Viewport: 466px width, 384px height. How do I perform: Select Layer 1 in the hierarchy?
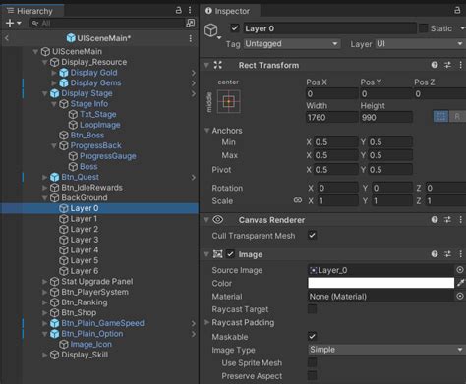click(x=84, y=219)
